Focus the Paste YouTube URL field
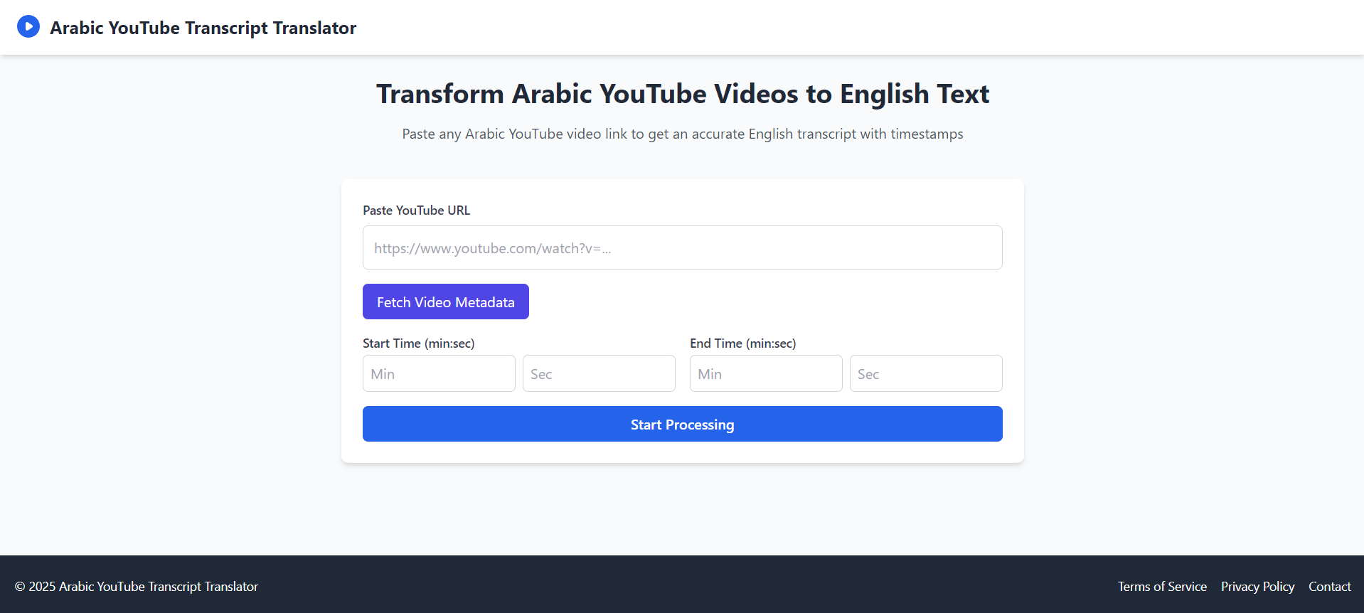 pyautogui.click(x=683, y=247)
